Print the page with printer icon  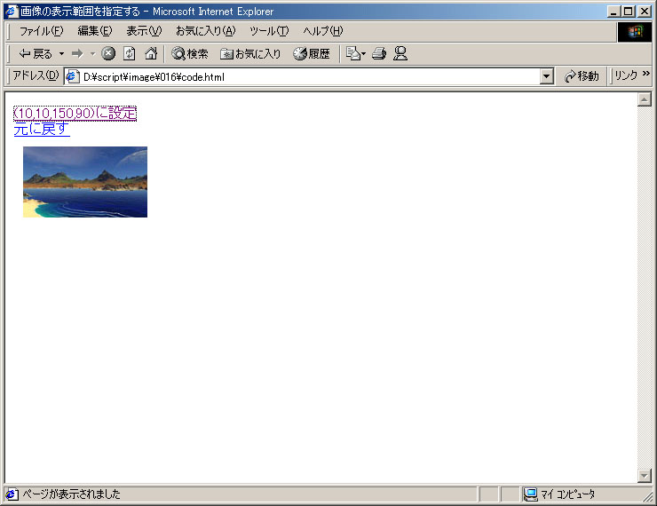(x=379, y=53)
